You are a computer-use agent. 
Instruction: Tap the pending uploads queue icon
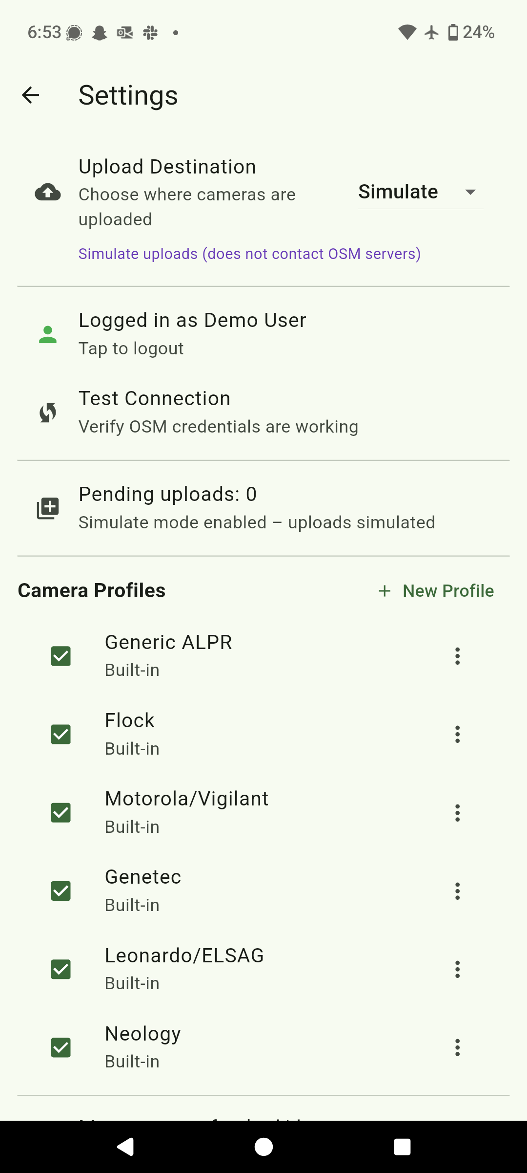click(x=48, y=508)
